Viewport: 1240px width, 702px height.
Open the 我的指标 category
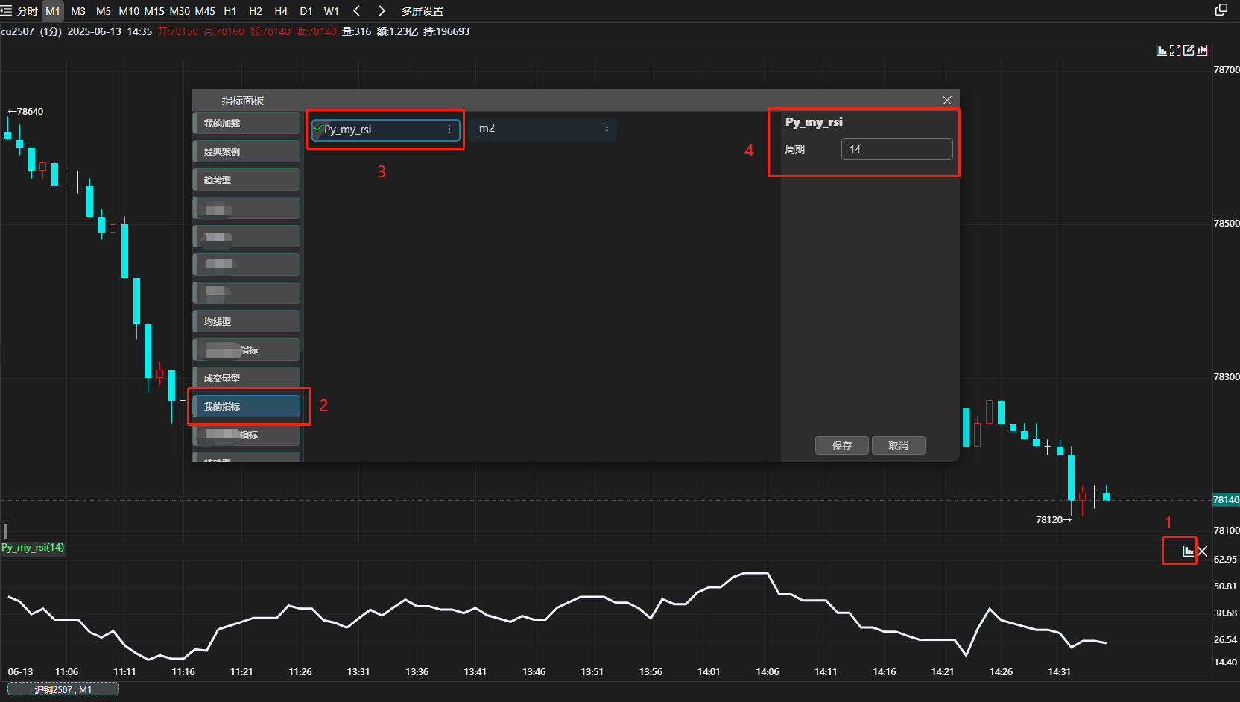coord(247,407)
